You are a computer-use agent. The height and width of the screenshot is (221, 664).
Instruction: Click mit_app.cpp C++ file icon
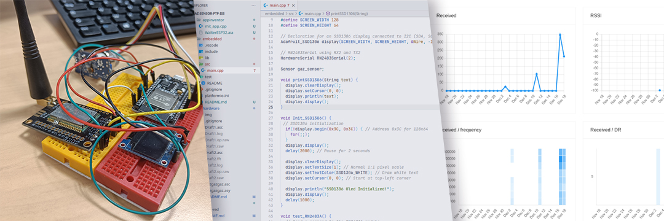click(202, 26)
